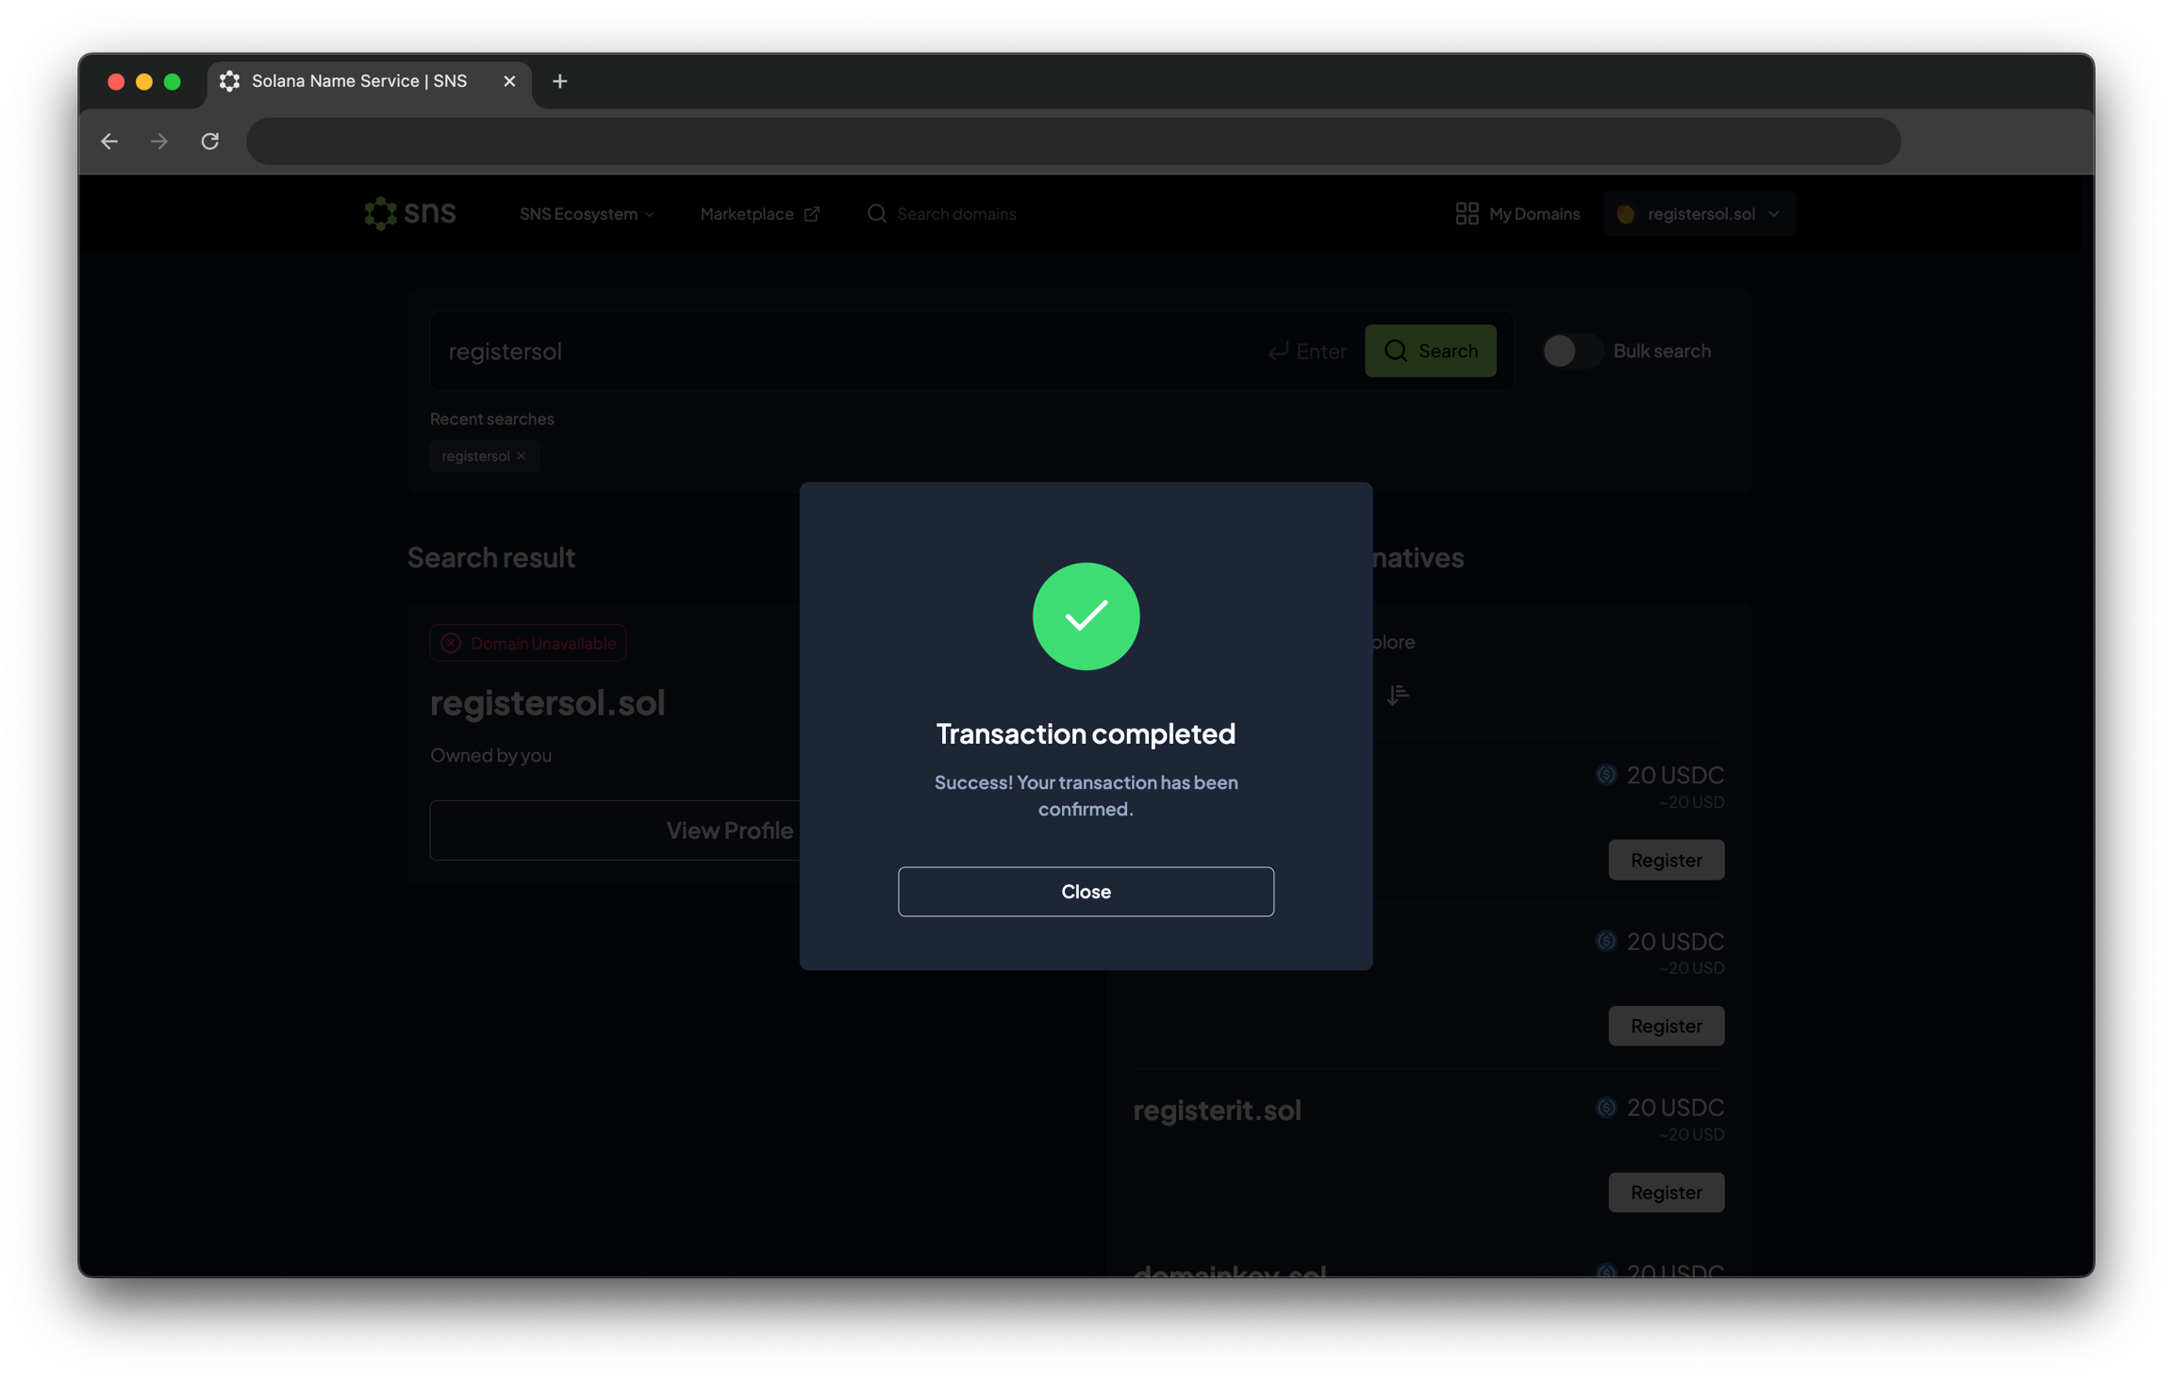Select the Solana Name Service tab

(x=359, y=81)
